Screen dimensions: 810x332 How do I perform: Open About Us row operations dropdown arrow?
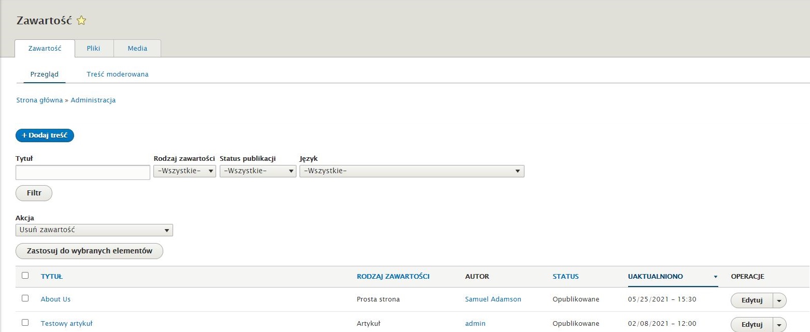(779, 300)
